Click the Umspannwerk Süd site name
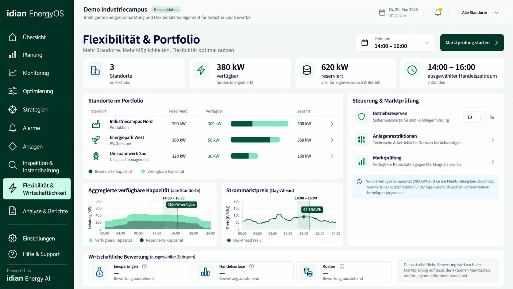This screenshot has height=289, width=513. [x=128, y=153]
